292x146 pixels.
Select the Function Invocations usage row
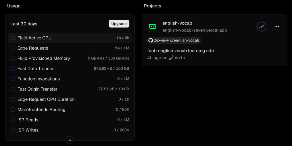(x=70, y=79)
